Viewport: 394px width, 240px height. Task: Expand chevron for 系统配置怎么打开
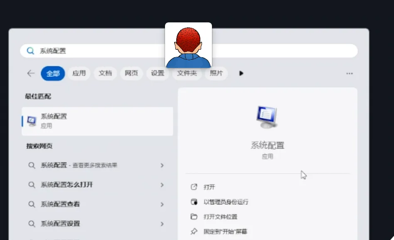pos(162,185)
